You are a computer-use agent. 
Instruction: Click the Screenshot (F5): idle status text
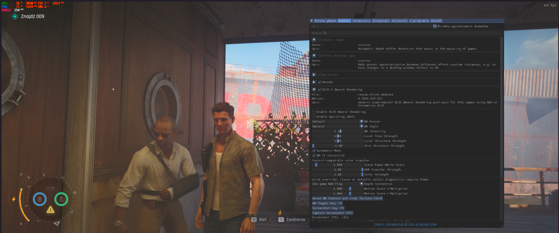coord(330,217)
